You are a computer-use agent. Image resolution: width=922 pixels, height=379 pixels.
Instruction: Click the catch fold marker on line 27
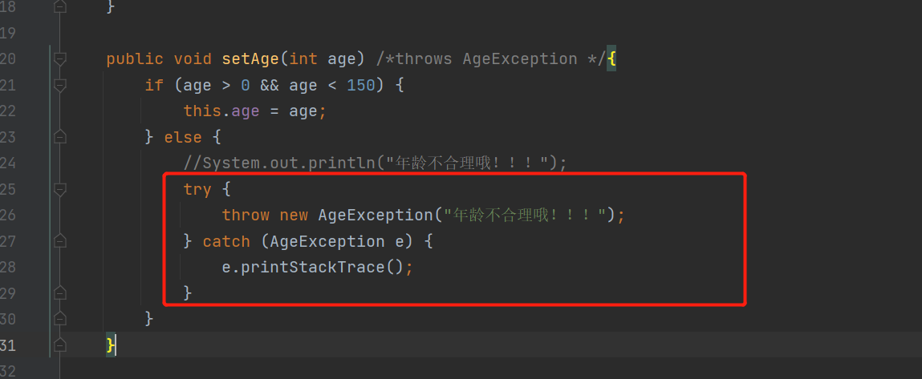click(60, 241)
